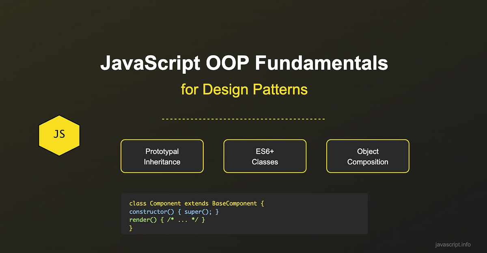Click the JS letters inside the hexagon
The width and height of the screenshot is (487, 253).
(x=59, y=134)
